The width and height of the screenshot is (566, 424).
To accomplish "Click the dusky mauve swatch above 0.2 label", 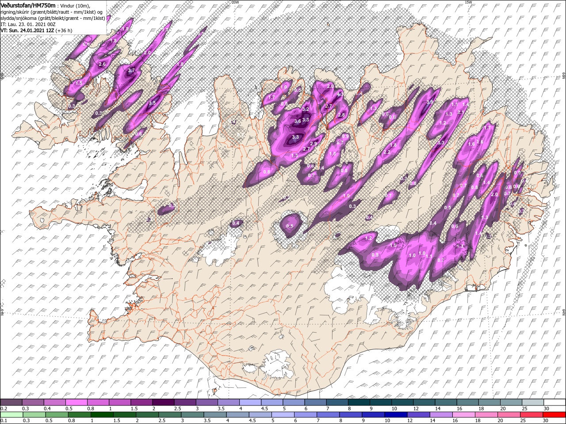I will click(x=11, y=402).
